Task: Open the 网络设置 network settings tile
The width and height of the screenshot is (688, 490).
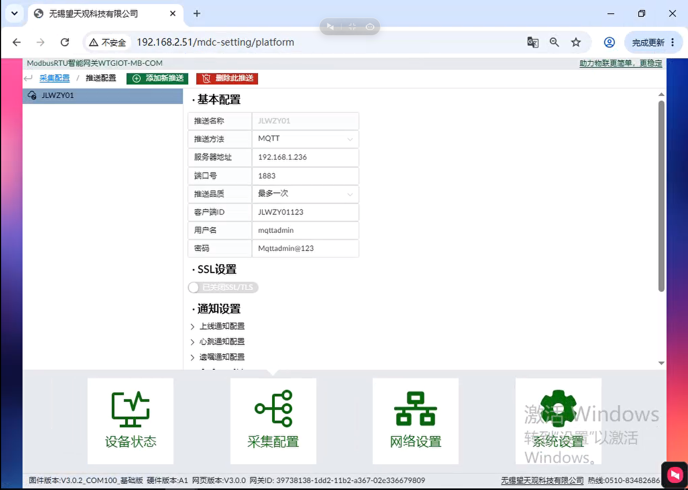Action: [415, 421]
